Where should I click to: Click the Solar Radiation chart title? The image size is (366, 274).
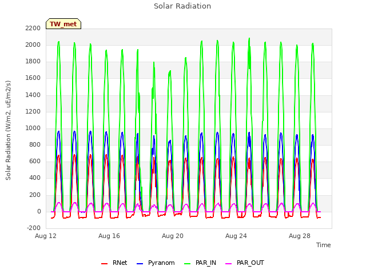pyautogui.click(x=182, y=6)
